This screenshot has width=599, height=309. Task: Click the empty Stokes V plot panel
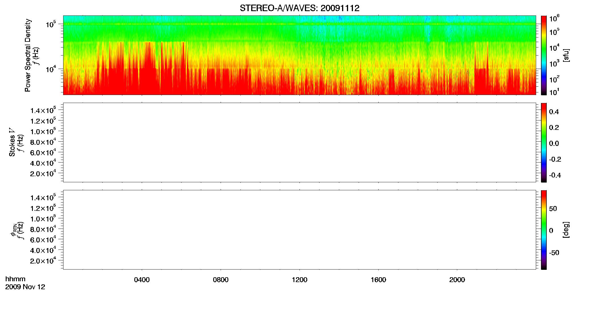point(299,142)
